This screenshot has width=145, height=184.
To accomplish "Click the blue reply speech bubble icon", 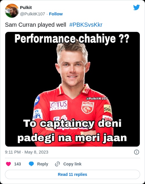I will coord(31,164).
